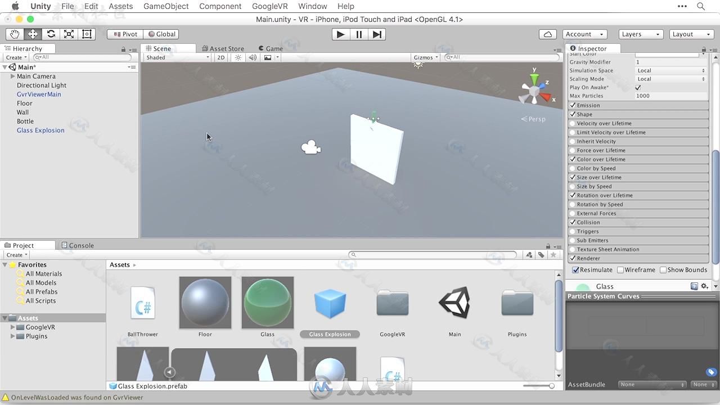
Task: Toggle scene audio speaker icon
Action: (x=253, y=57)
